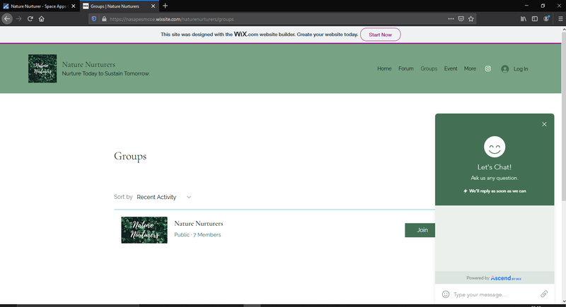
Task: Open the emoji picker in chat
Action: click(x=446, y=294)
